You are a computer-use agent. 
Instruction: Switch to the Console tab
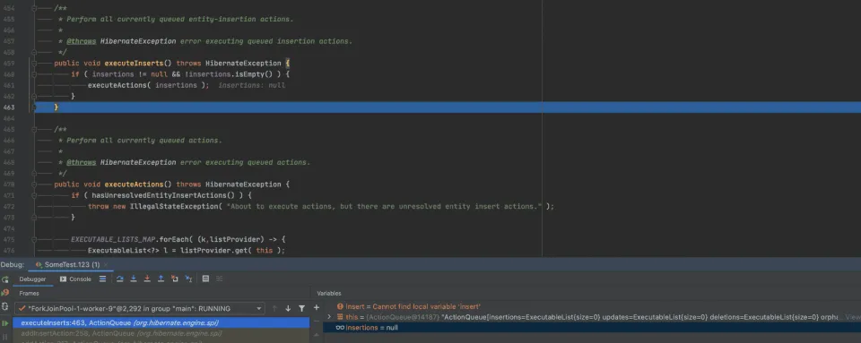tap(75, 279)
